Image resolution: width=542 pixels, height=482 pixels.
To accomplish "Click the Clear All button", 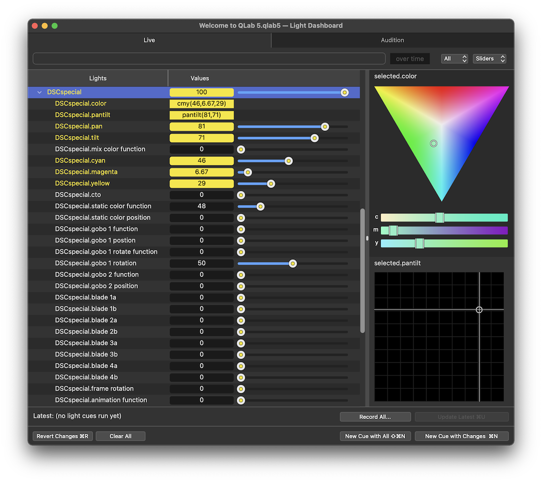I will pyautogui.click(x=121, y=436).
